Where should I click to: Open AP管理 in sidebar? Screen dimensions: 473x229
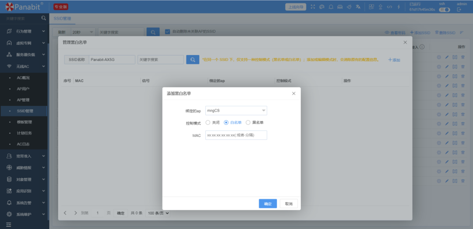pos(24,100)
